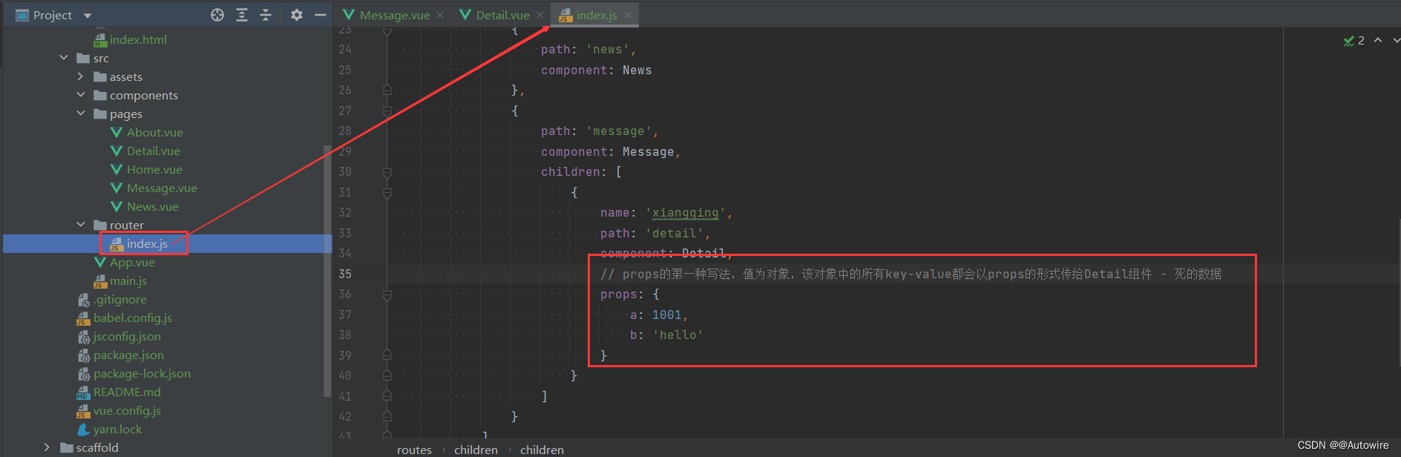Viewport: 1401px width, 457px height.
Task: Close the index.js tab
Action: 628,15
